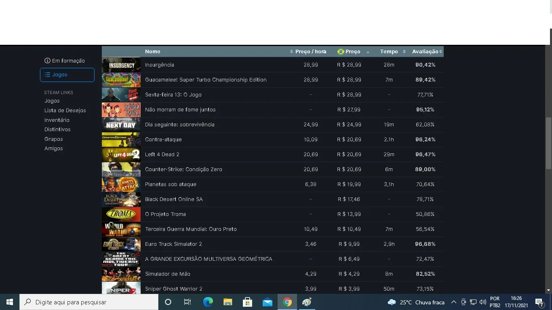This screenshot has height=310, width=552.
Task: Open the Troma game thumbnail
Action: click(121, 214)
